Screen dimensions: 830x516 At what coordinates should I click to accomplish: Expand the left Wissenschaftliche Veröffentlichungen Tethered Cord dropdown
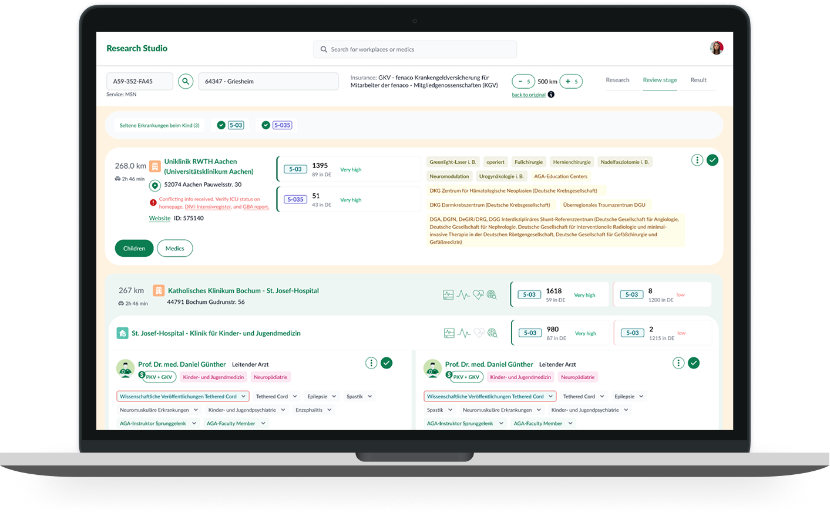[183, 397]
